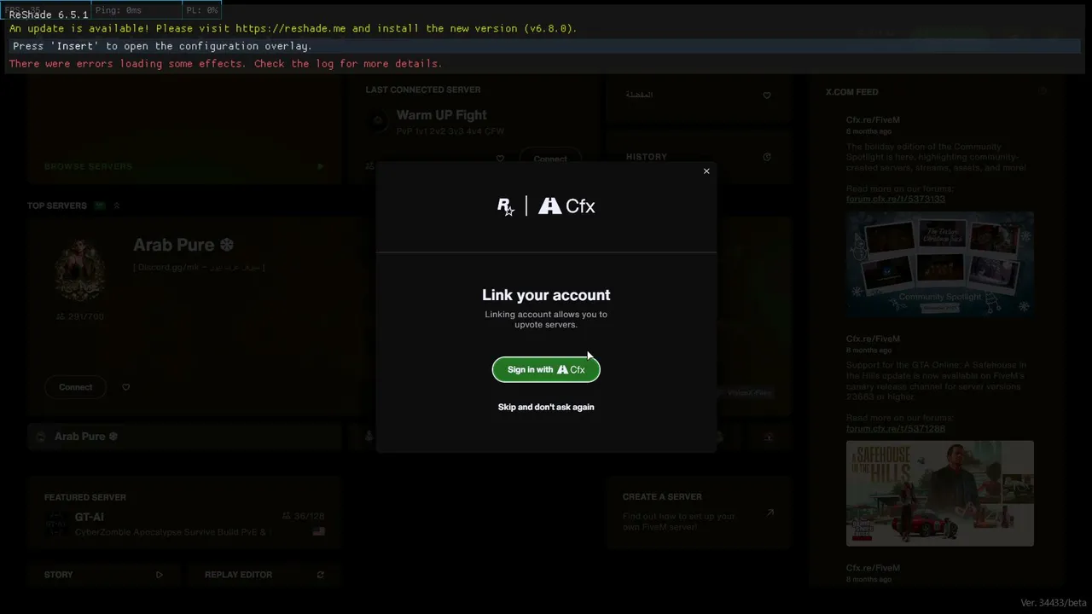
Task: Open the Replay Editor
Action: tap(238, 575)
